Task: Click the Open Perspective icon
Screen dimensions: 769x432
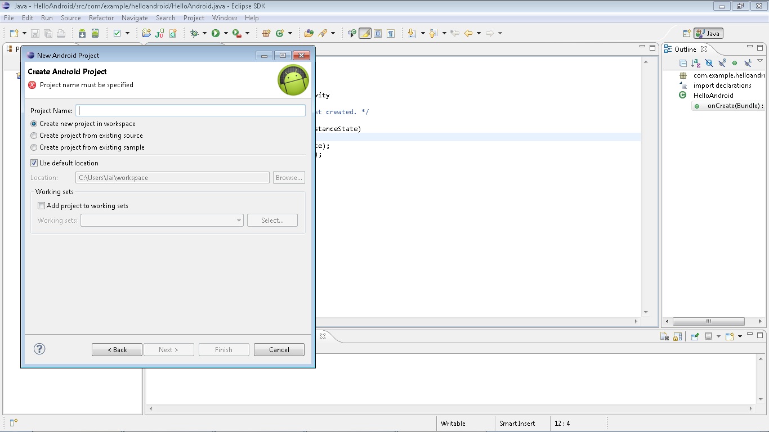Action: click(687, 33)
